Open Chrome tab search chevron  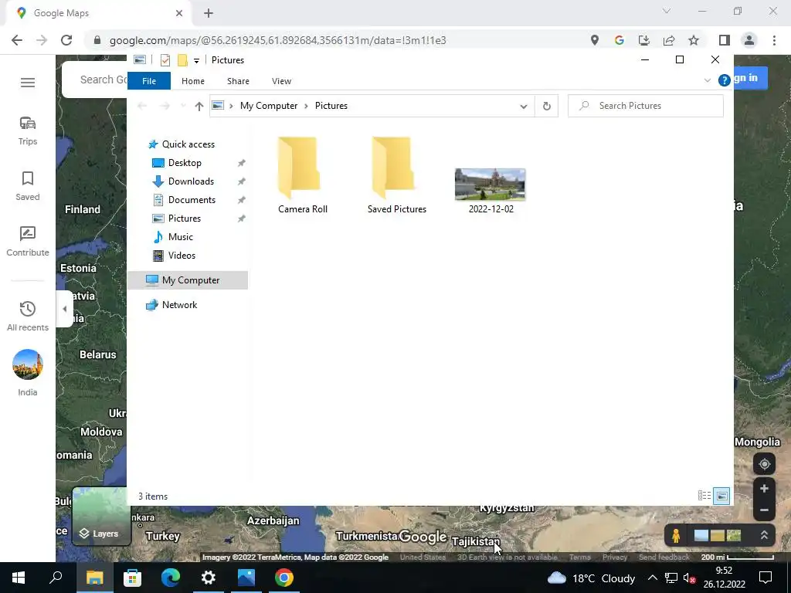click(x=667, y=11)
